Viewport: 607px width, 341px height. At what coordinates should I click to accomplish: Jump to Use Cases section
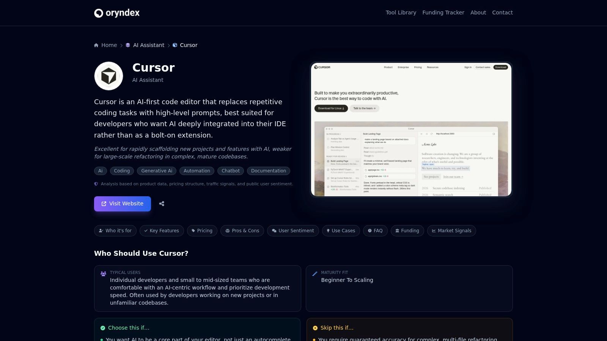pos(341,231)
